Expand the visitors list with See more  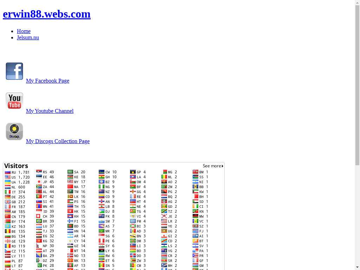coord(213,166)
